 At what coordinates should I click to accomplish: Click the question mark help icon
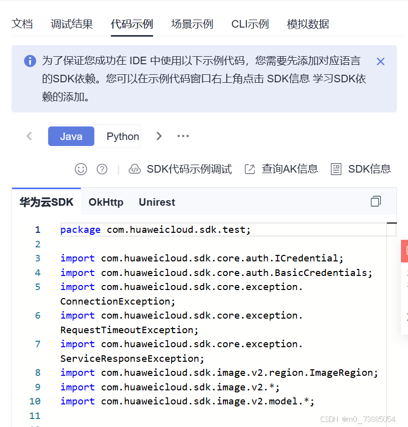[x=102, y=169]
